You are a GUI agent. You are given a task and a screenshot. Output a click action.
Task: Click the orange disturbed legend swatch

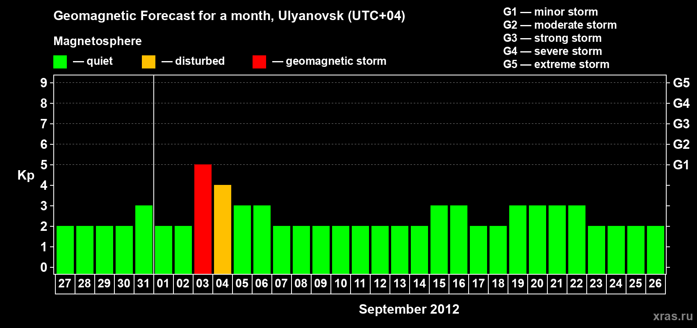148,62
